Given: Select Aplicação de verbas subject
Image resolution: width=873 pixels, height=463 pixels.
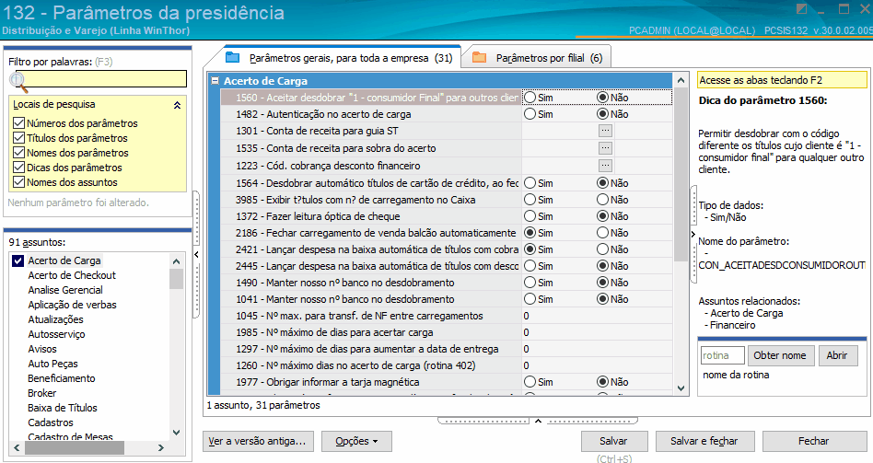Looking at the screenshot, I should pyautogui.click(x=73, y=305).
